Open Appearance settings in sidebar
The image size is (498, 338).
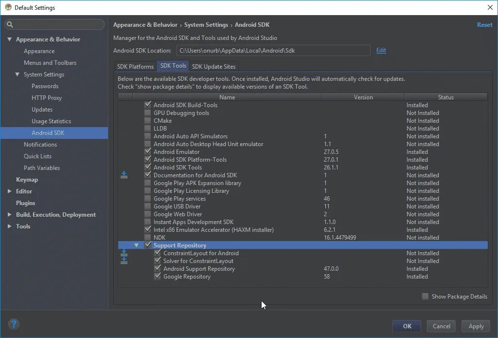[39, 51]
